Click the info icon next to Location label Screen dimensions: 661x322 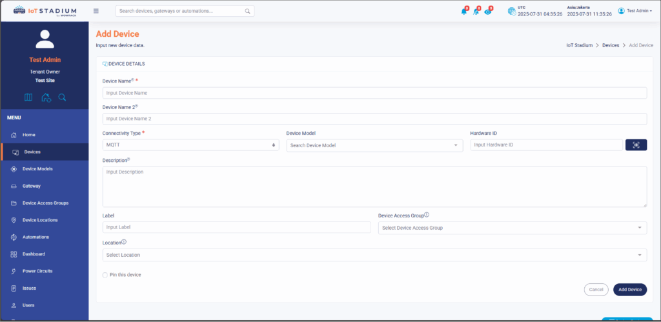(124, 243)
